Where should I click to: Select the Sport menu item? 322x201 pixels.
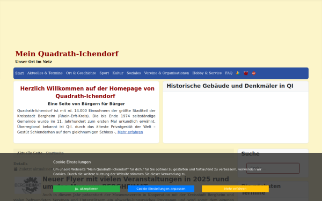[x=104, y=73]
